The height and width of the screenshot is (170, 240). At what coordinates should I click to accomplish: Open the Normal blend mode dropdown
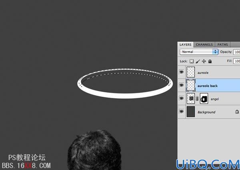(x=199, y=52)
